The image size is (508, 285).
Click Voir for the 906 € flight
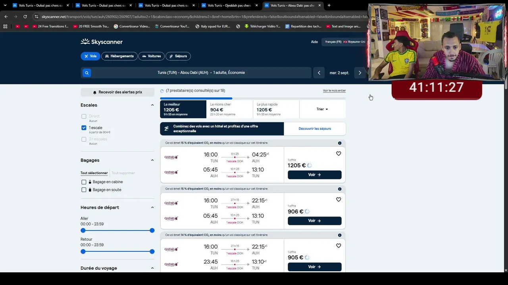(x=314, y=220)
